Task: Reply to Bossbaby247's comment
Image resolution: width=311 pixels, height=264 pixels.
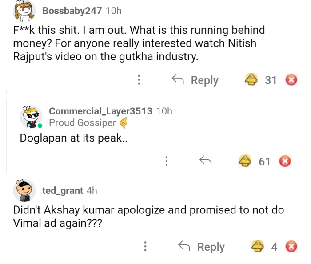Action: pos(195,80)
